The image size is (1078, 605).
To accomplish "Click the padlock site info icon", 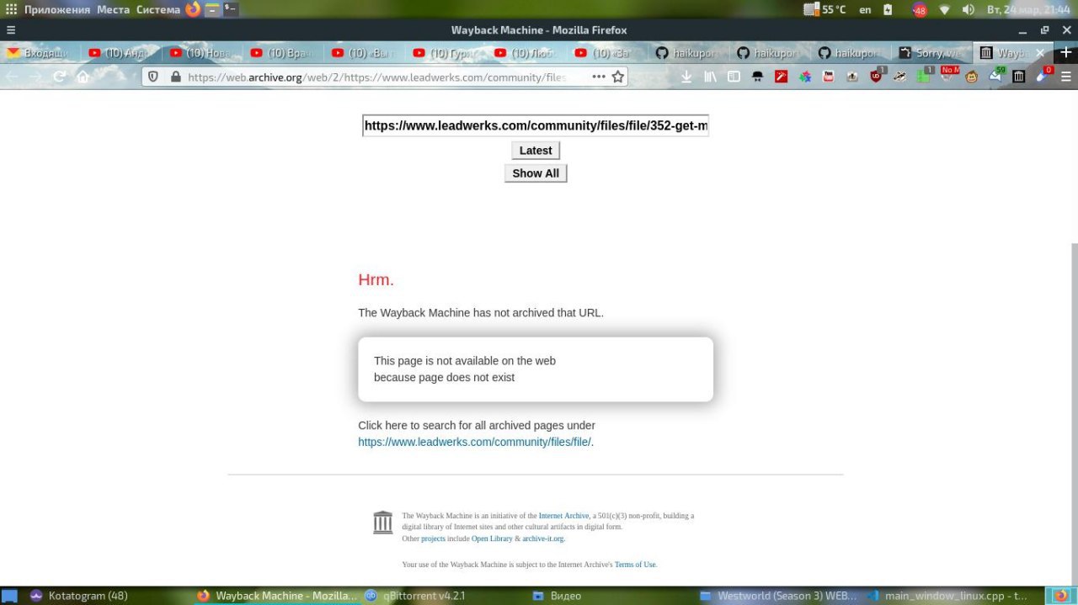I will (175, 77).
